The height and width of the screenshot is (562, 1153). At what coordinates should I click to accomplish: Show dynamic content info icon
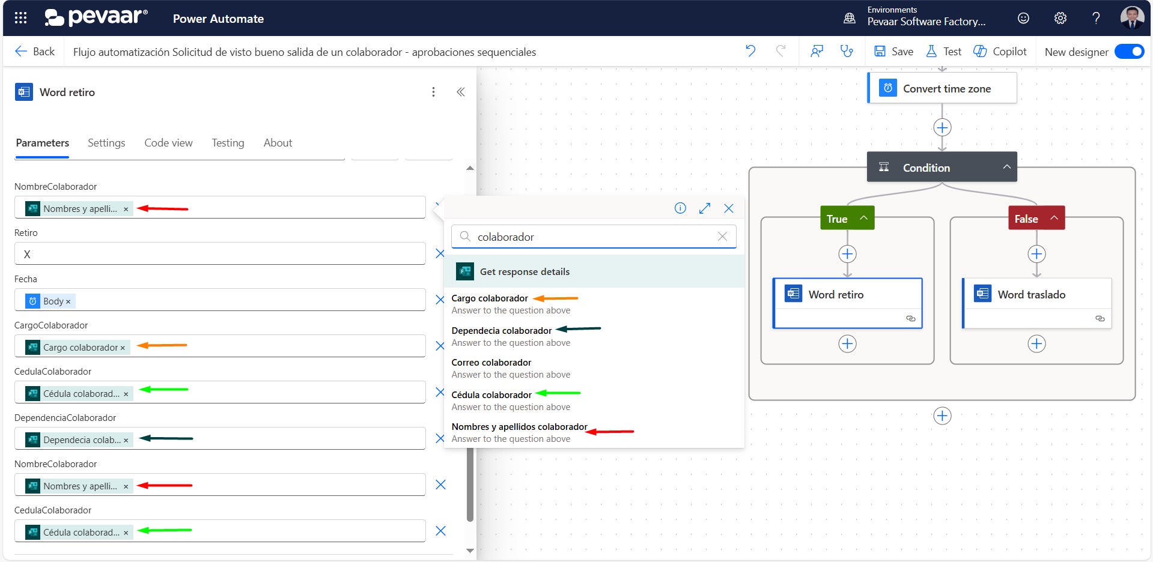tap(680, 208)
